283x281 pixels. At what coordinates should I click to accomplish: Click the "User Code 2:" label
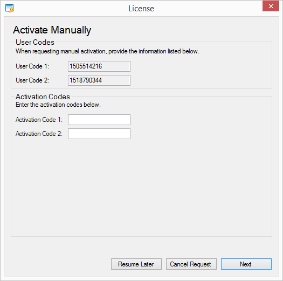point(32,80)
